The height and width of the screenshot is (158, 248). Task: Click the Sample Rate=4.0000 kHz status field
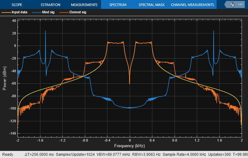click(x=182, y=155)
